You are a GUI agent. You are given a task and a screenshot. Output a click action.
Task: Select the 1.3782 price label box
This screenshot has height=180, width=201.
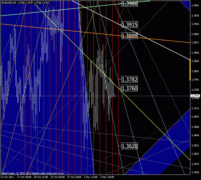[x=130, y=79]
